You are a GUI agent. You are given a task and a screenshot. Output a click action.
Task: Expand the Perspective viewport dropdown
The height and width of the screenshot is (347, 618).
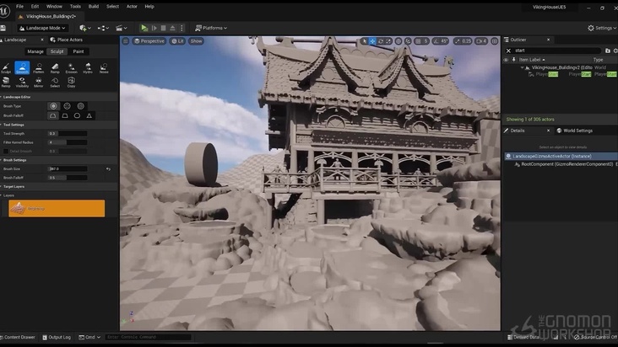pos(149,40)
